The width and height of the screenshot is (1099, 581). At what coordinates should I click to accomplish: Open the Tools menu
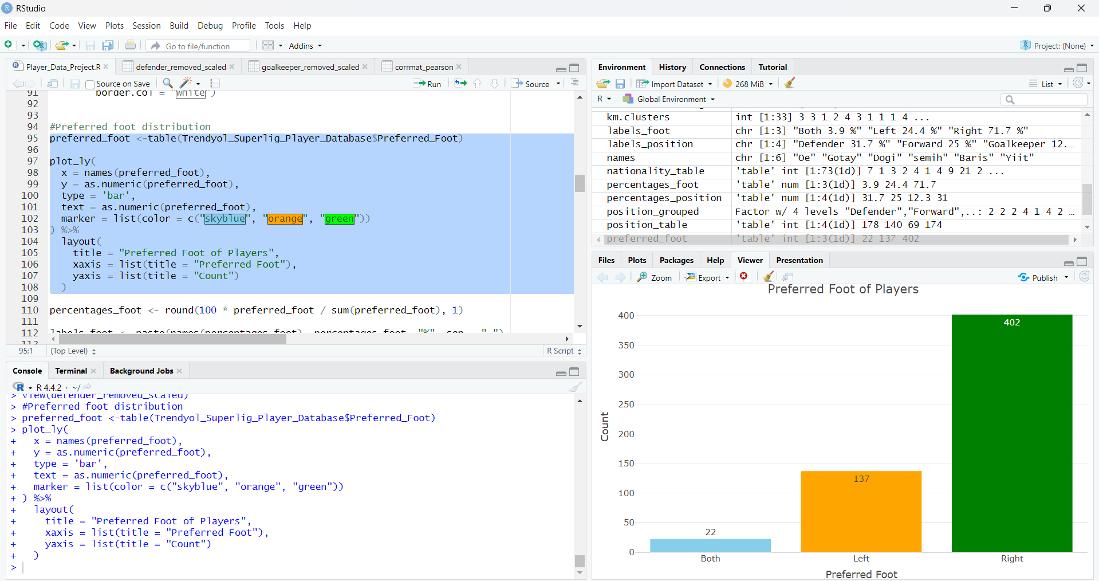274,25
